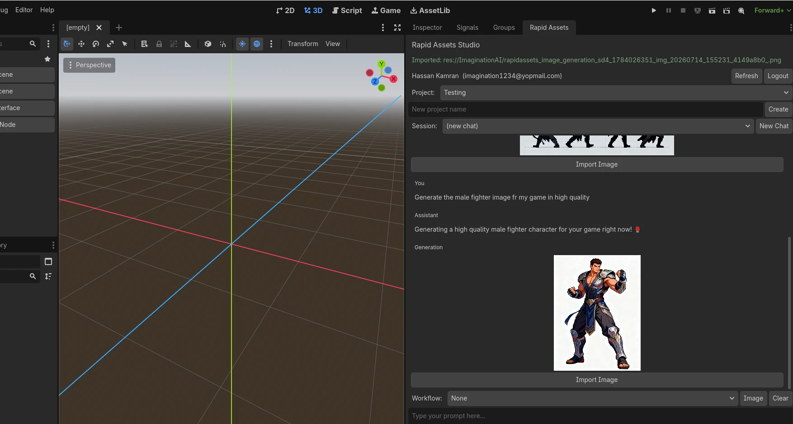This screenshot has width=793, height=424.
Task: Click the green Y axis gizmo handle
Action: click(x=382, y=64)
